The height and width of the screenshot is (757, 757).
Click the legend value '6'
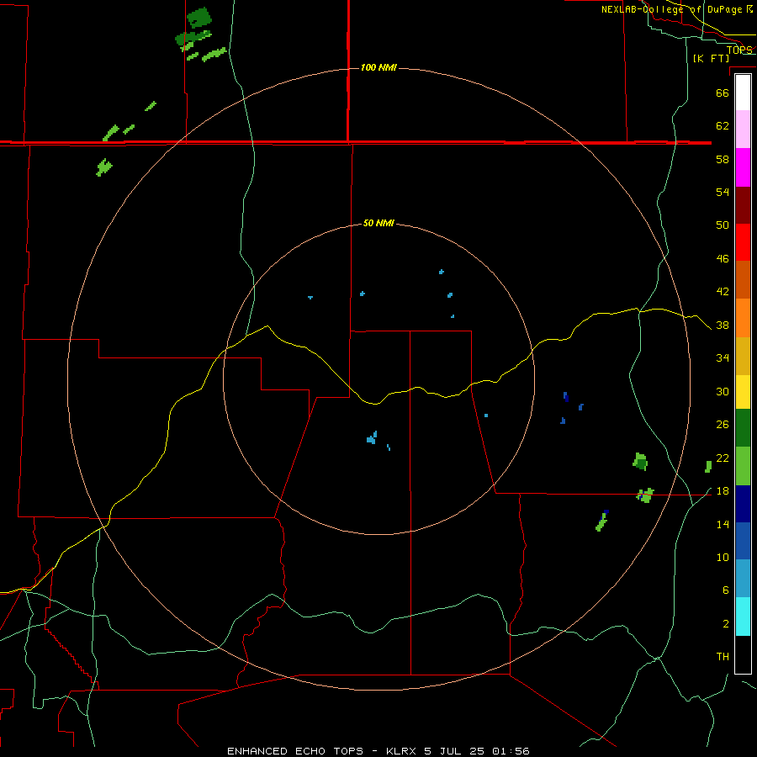point(726,590)
